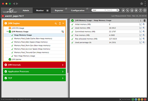Open the alarm bell notifications icon
The height and width of the screenshot is (101, 148).
tap(136, 10)
